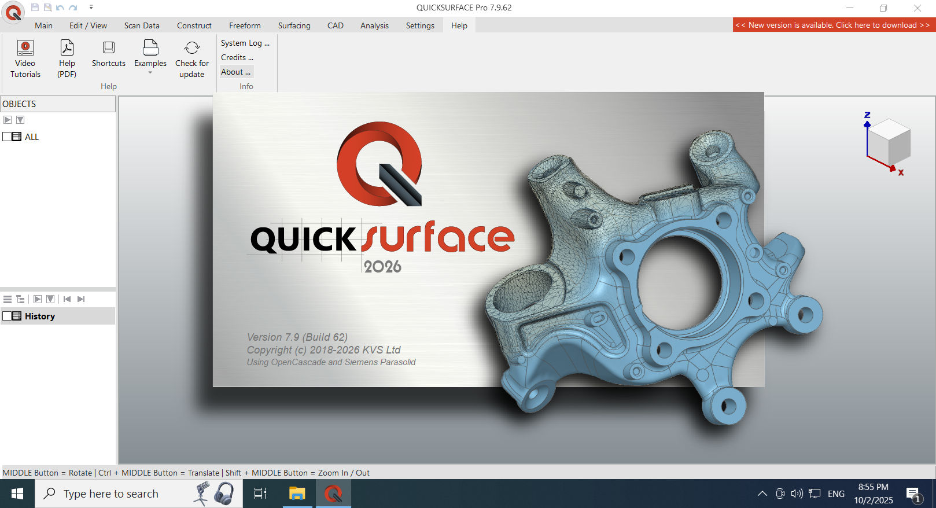Open the System Log
The height and width of the screenshot is (508, 936).
point(245,43)
